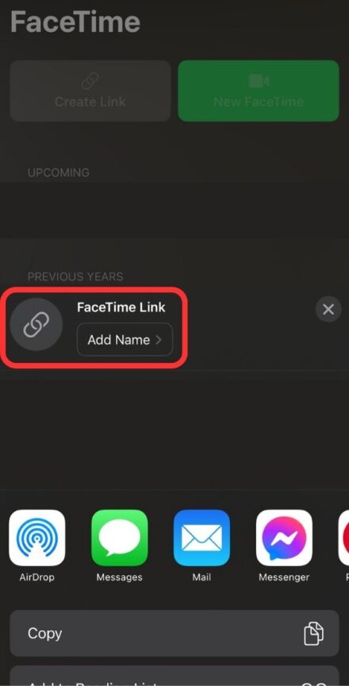
Task: Expand Add Name field chevron
Action: point(159,340)
